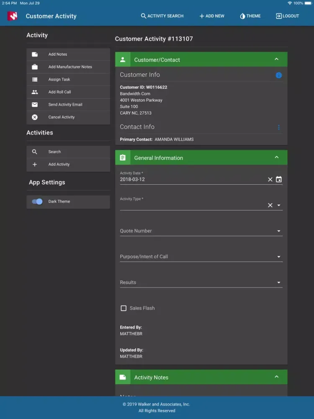Click the blue info icon in Customer Info
This screenshot has height=419, width=314.
pyautogui.click(x=278, y=75)
